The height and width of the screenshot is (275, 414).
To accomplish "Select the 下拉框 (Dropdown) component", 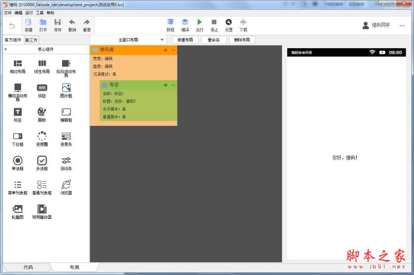I will tap(18, 139).
